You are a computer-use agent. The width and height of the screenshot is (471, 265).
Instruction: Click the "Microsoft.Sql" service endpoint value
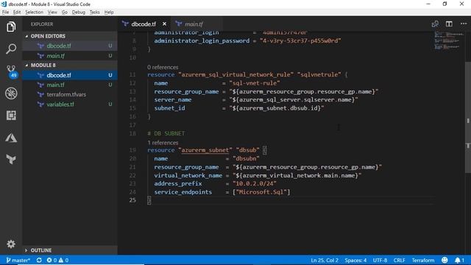pos(261,192)
